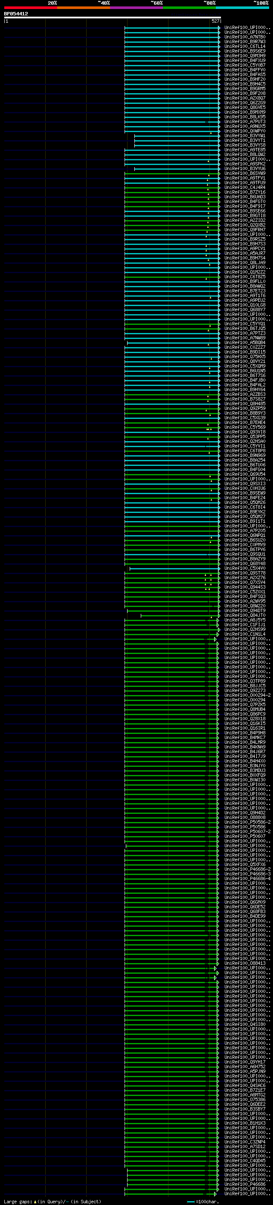Viewport: 273px width, 1205px height.
Task: Click the query end position 527
Action: 215,21
